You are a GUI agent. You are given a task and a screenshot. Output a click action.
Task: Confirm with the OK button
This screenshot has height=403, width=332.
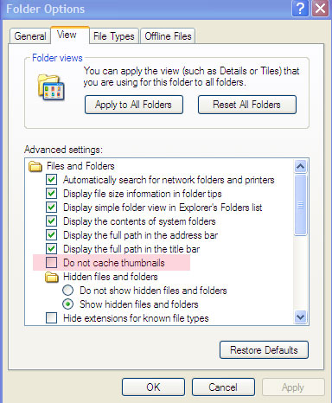tap(153, 387)
